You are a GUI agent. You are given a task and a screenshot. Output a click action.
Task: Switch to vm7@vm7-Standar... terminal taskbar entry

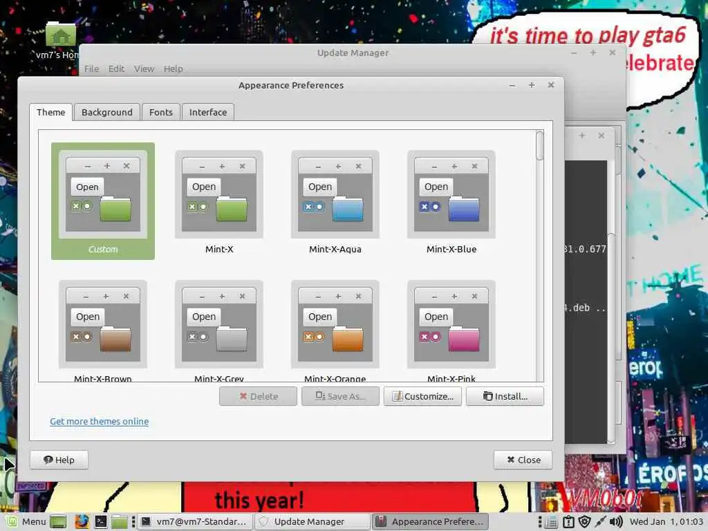click(x=194, y=521)
